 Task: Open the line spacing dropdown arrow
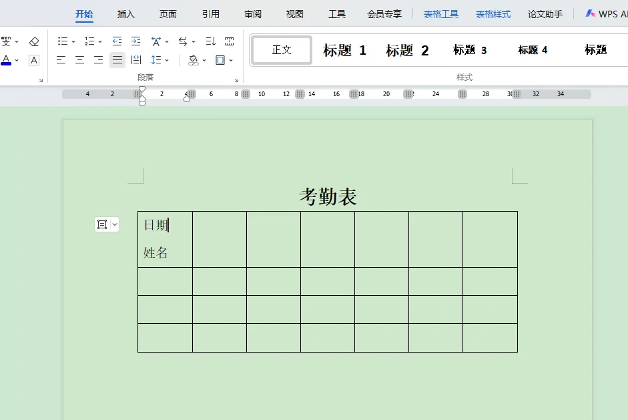tap(167, 60)
